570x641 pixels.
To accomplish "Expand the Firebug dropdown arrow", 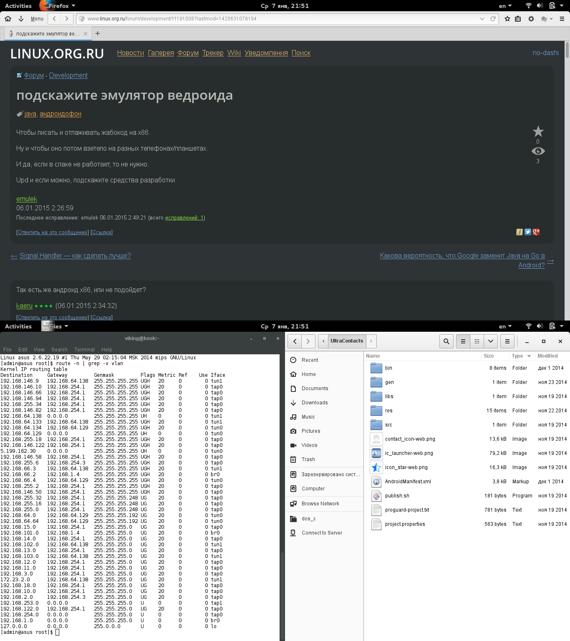I will pyautogui.click(x=551, y=19).
